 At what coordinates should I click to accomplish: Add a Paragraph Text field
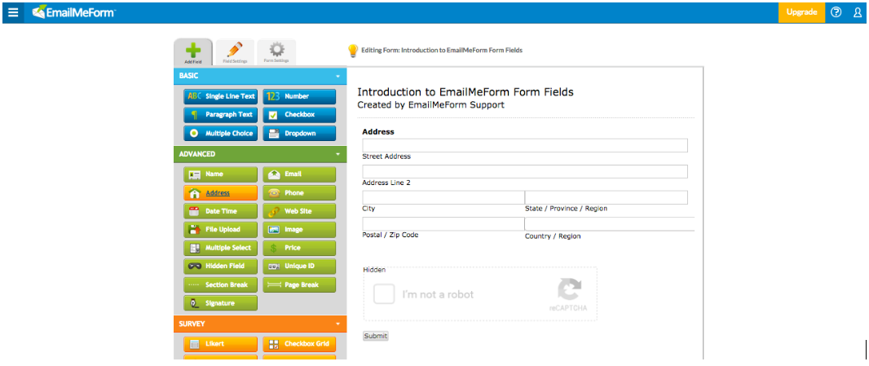pyautogui.click(x=221, y=115)
